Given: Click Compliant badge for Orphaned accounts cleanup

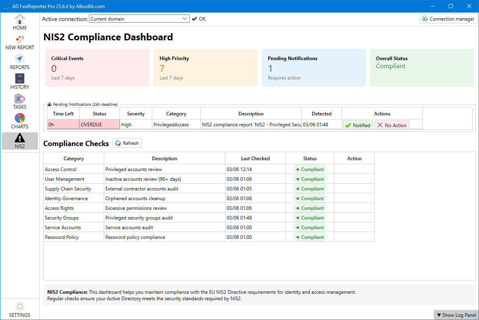Looking at the screenshot, I should point(310,199).
